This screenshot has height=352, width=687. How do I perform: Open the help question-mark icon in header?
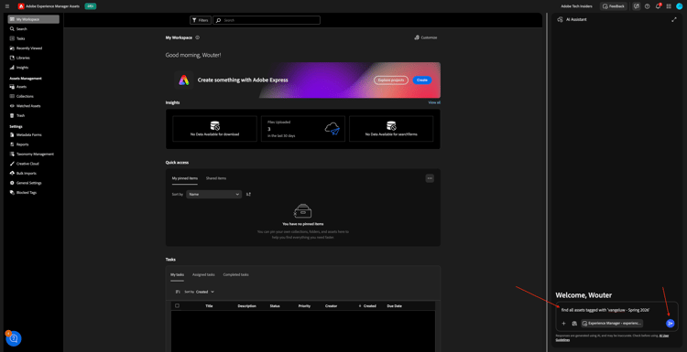[x=647, y=6]
